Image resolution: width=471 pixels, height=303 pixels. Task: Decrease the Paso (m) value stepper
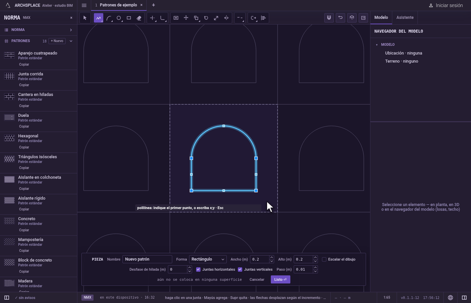point(315,271)
